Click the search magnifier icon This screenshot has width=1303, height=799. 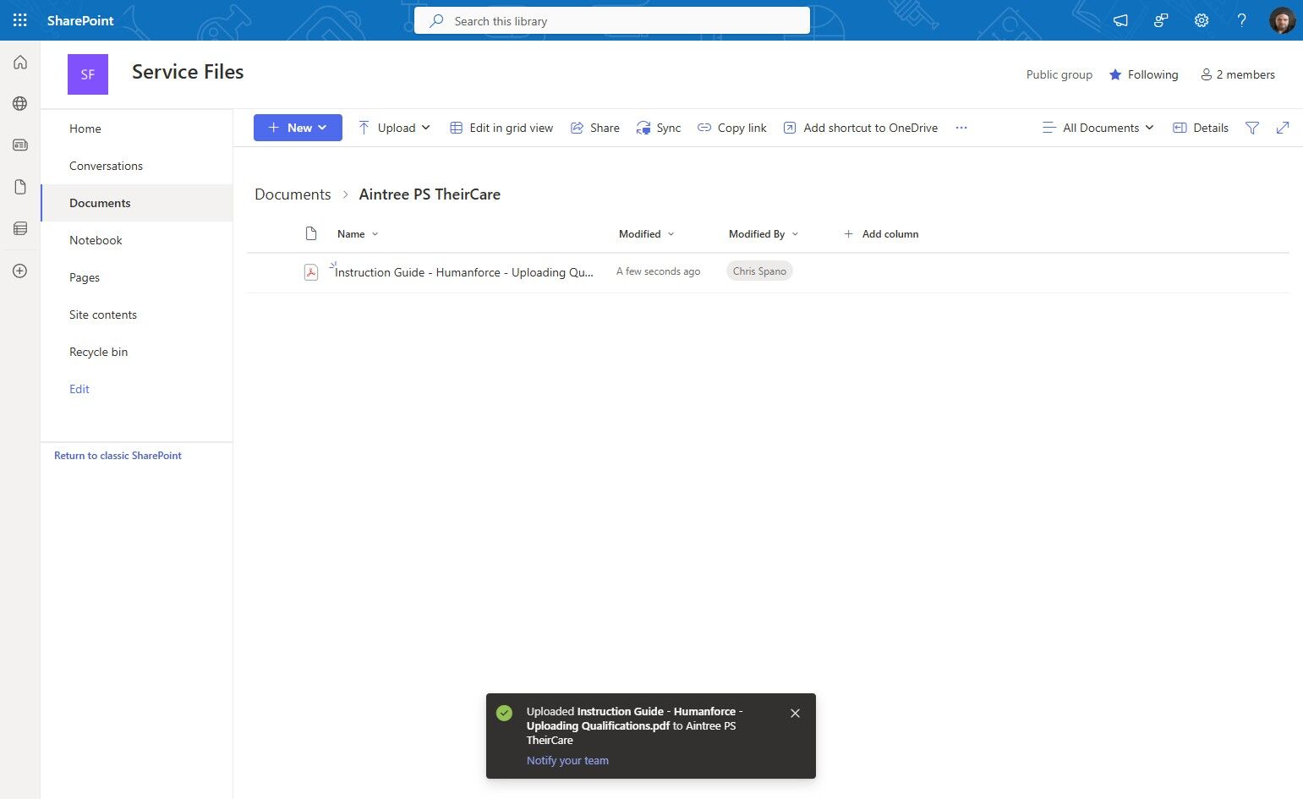pyautogui.click(x=436, y=20)
